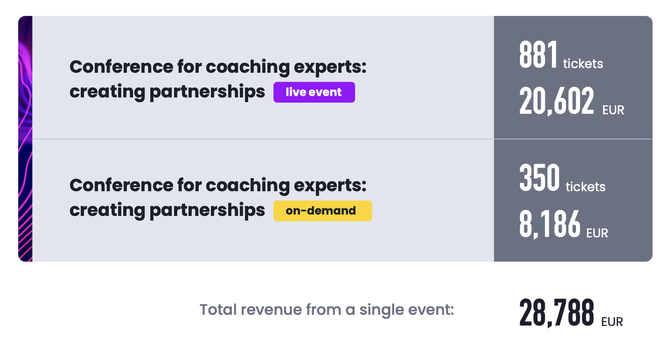Select the 20,602 EUR revenue figure
Screen dimensions: 669x347
point(571,101)
